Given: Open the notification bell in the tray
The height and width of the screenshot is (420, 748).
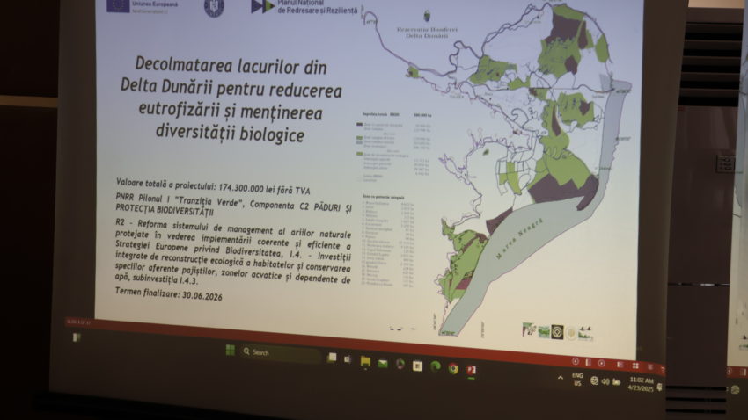Looking at the screenshot, I should point(659,387).
